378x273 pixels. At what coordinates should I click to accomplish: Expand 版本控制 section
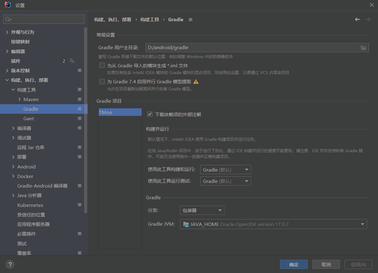(7, 70)
